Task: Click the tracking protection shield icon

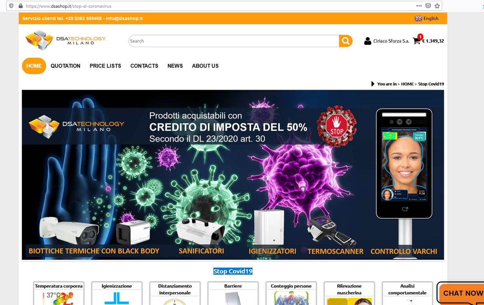Action: (11, 6)
